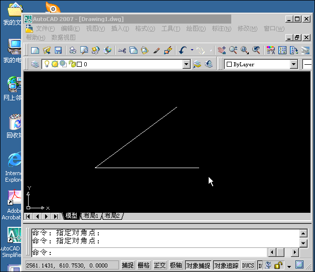Jump to last layout tab arrow
This screenshot has height=272, width=315.
pyautogui.click(x=56, y=216)
